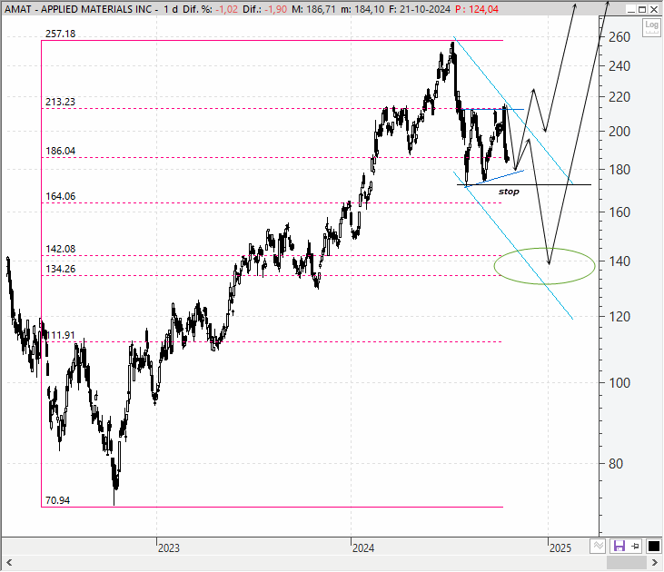Click the red 'P: 124,04' value
The image size is (664, 572).
point(477,9)
